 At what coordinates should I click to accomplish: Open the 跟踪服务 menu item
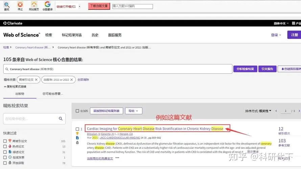click(115, 35)
